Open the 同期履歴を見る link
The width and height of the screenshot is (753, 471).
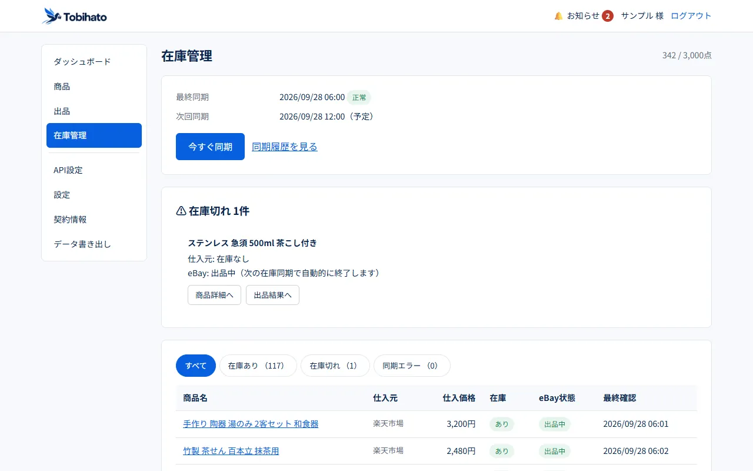click(x=285, y=147)
